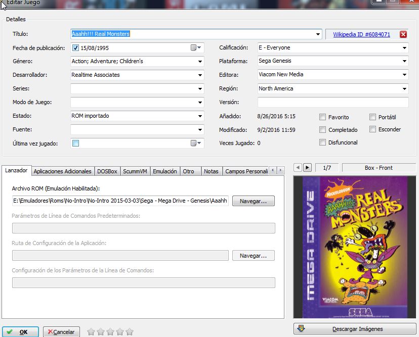Select the Lanzador tab
The height and width of the screenshot is (337, 419).
(x=16, y=170)
